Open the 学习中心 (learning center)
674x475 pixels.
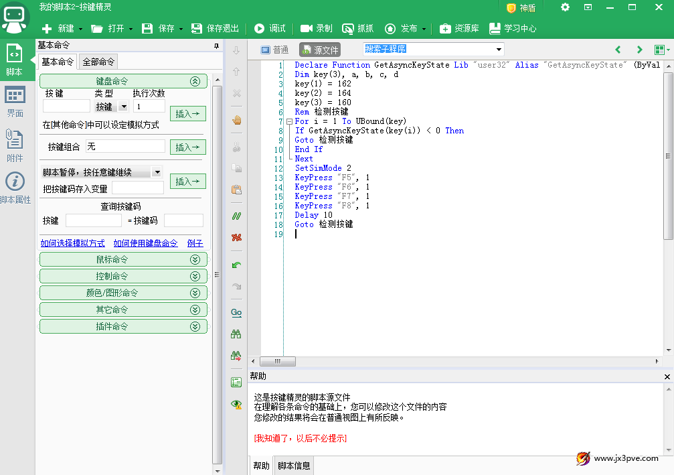(x=513, y=28)
